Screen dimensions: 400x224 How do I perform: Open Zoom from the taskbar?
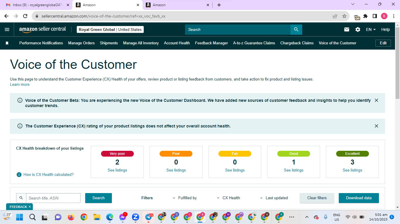click(136, 217)
